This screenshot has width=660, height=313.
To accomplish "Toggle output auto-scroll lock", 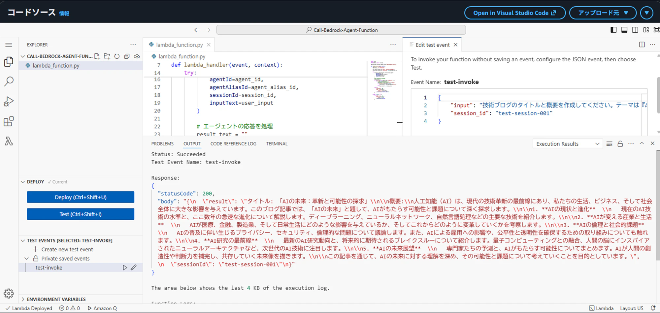I will point(620,143).
